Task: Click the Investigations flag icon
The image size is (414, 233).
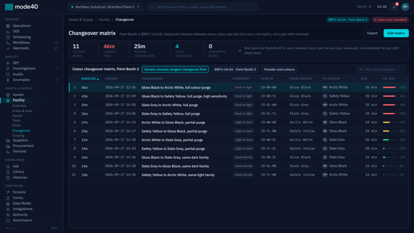Action: [8, 69]
